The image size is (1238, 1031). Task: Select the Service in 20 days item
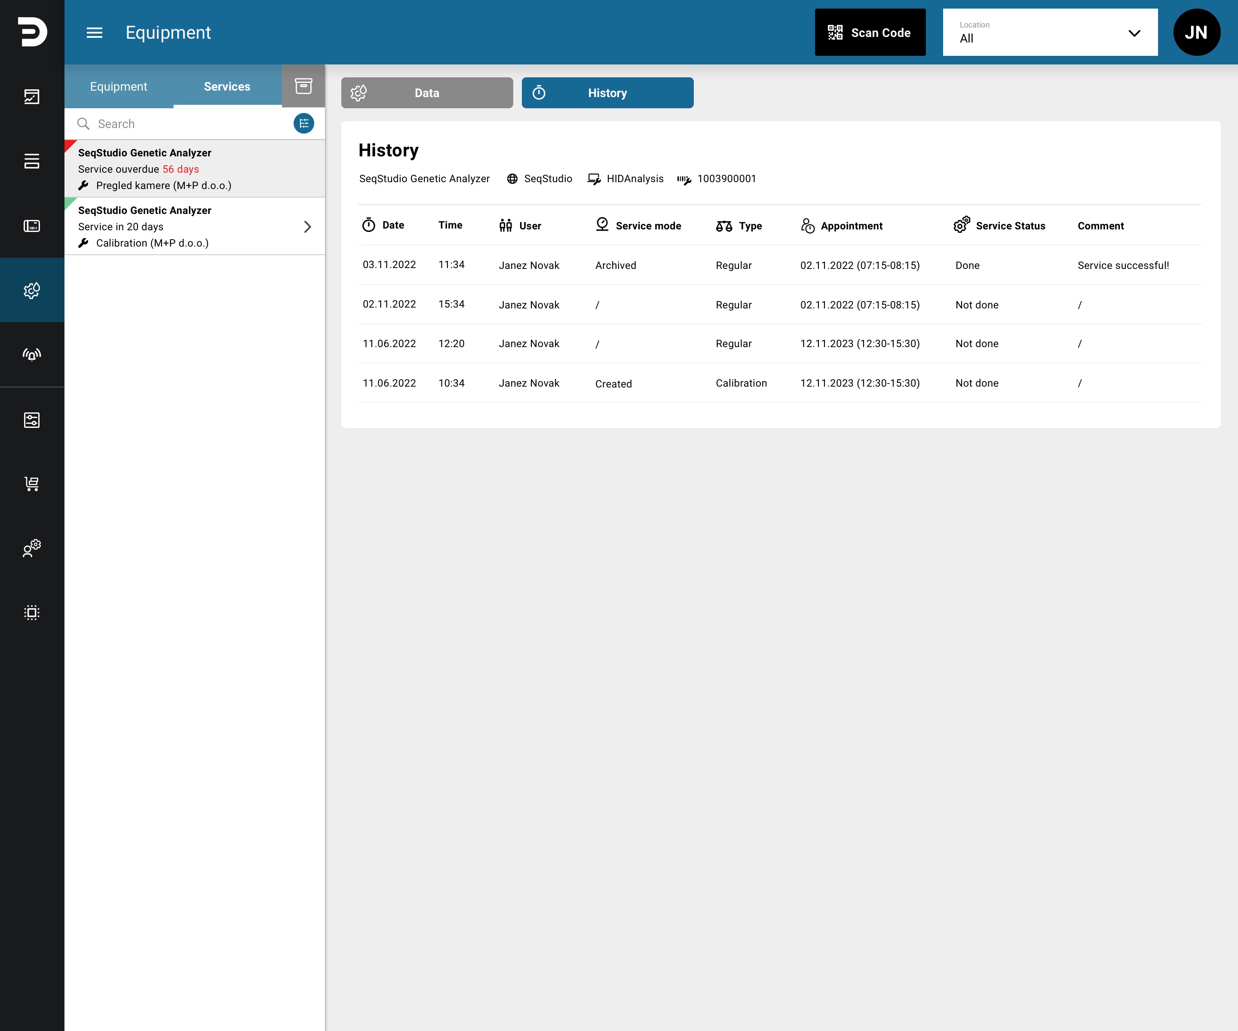click(x=195, y=226)
